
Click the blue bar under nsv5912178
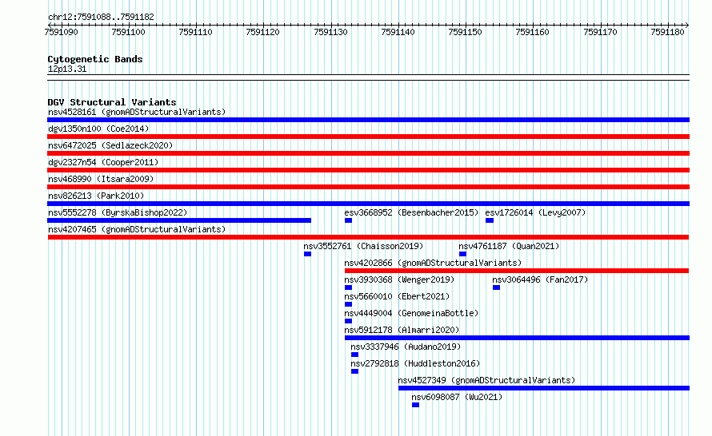pyautogui.click(x=517, y=338)
